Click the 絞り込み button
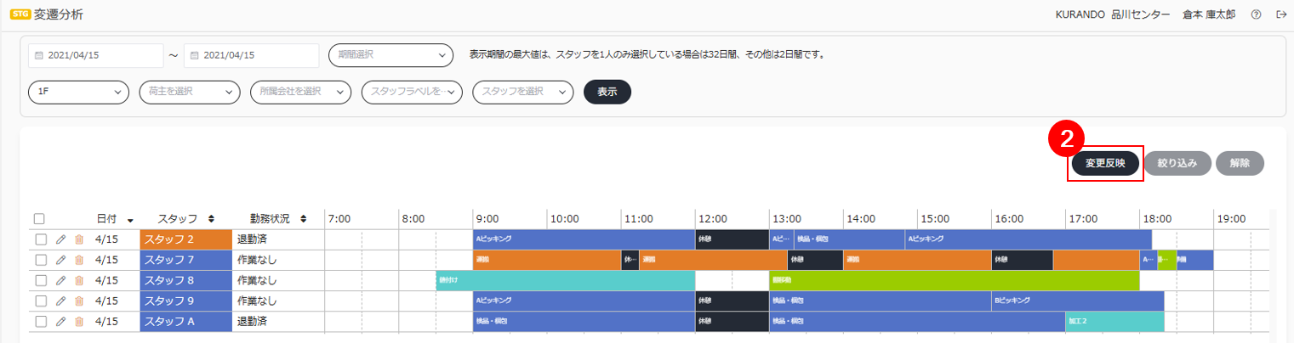Image resolution: width=1294 pixels, height=343 pixels. [x=1177, y=164]
